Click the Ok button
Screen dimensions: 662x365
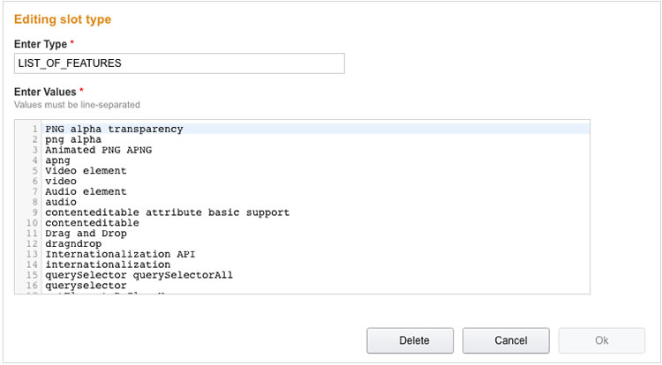point(602,340)
